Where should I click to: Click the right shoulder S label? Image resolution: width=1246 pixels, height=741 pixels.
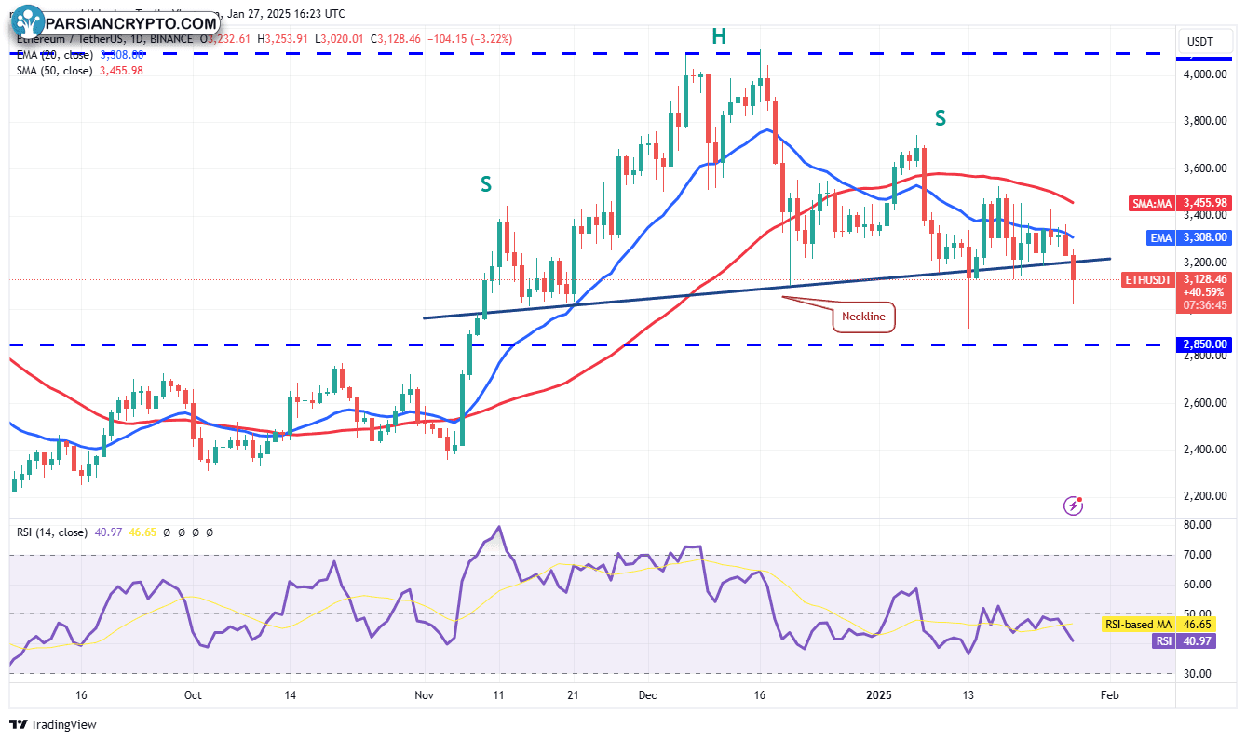(x=941, y=117)
